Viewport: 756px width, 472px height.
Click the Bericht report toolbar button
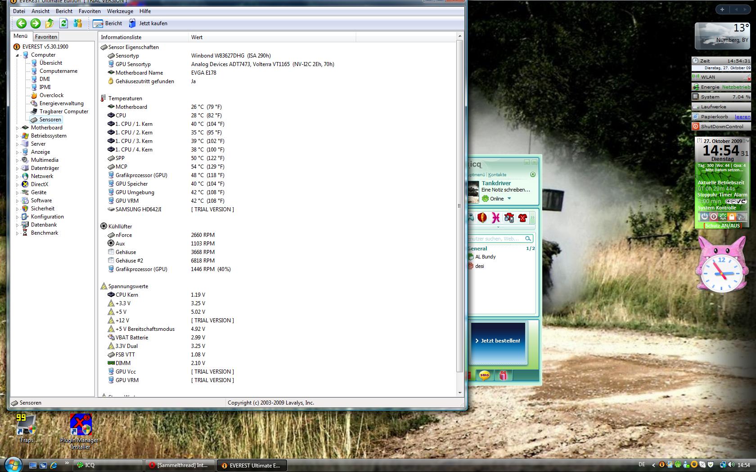point(108,23)
